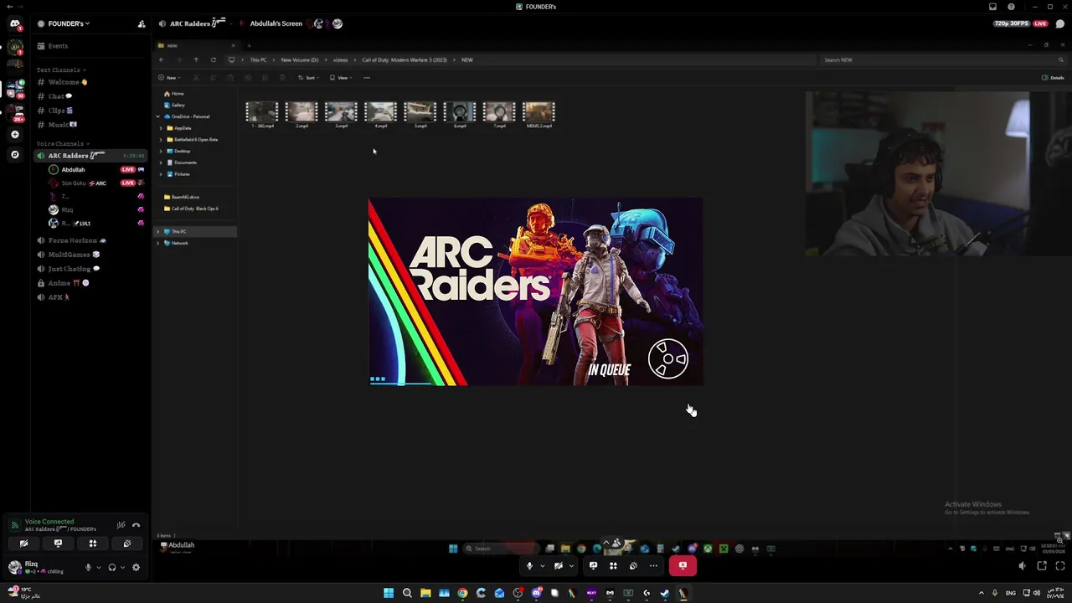1072x603 pixels.
Task: Start an activity from voice panel
Action: click(x=92, y=544)
